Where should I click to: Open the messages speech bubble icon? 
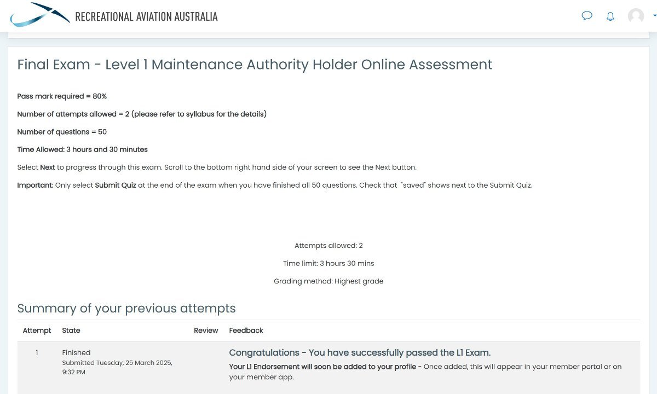(x=587, y=16)
